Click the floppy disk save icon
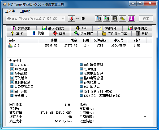 (x=114, y=18)
